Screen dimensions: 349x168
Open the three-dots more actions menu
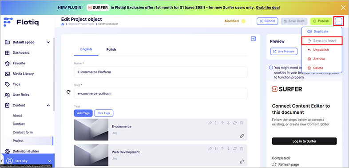coord(338,21)
